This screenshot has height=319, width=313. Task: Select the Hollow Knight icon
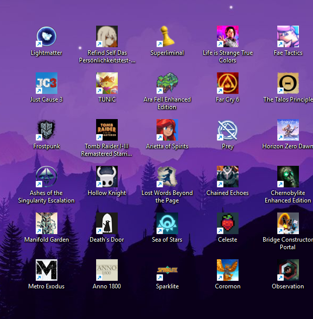pos(107,177)
